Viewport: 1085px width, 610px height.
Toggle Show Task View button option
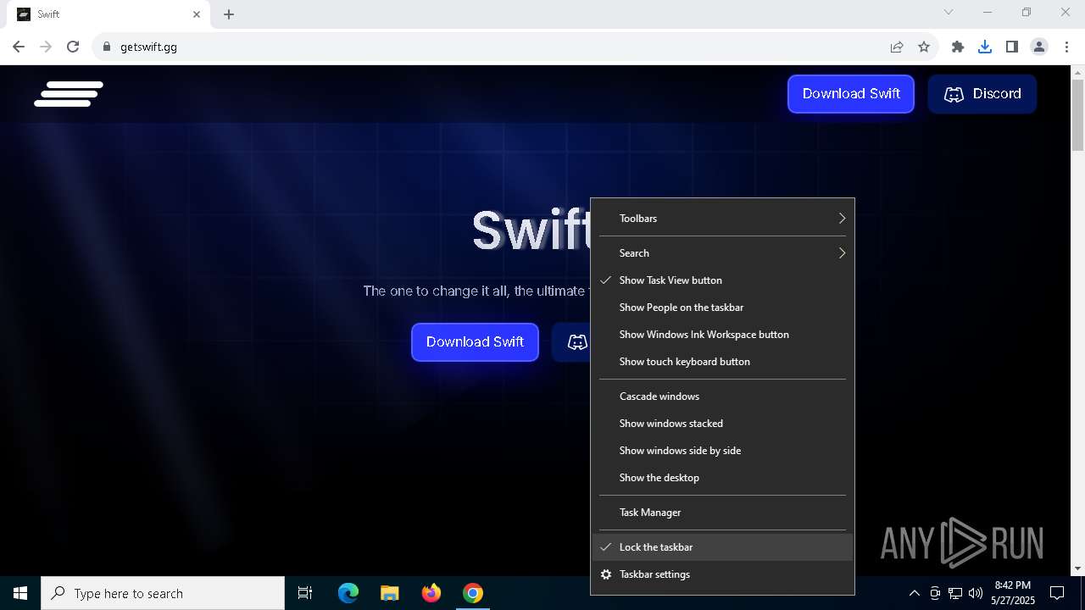722,280
